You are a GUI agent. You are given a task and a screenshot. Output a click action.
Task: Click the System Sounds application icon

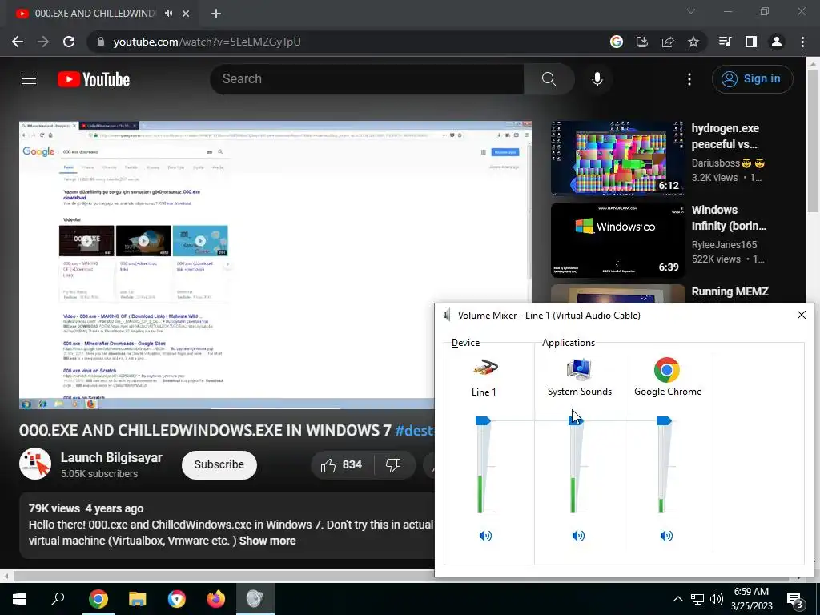[x=578, y=369]
